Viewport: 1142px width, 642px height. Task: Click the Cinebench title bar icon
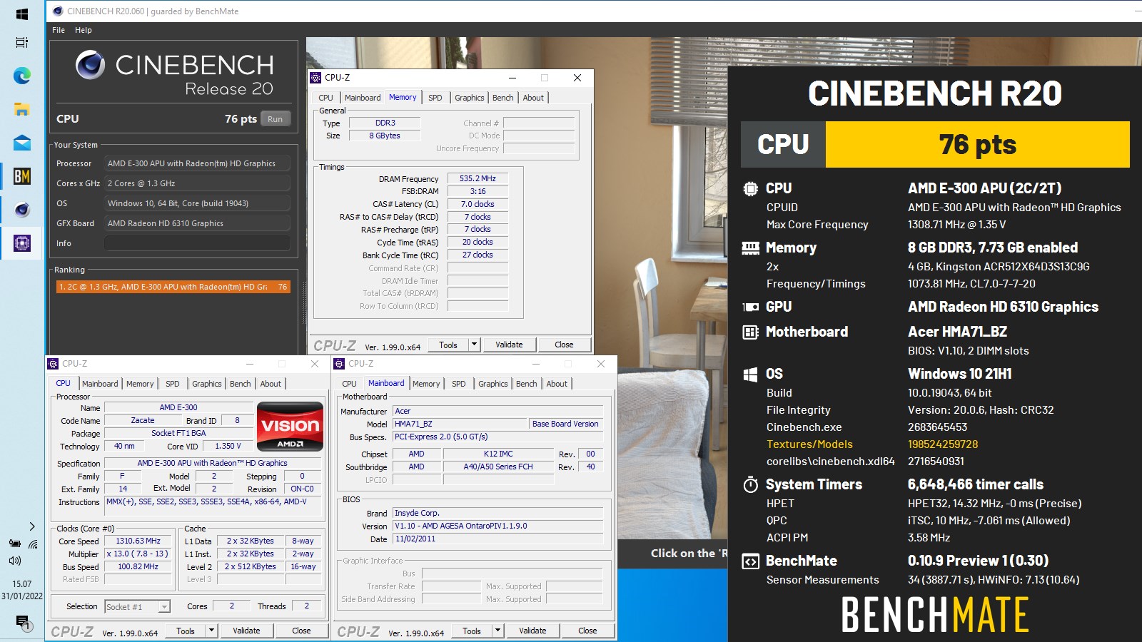pos(58,11)
